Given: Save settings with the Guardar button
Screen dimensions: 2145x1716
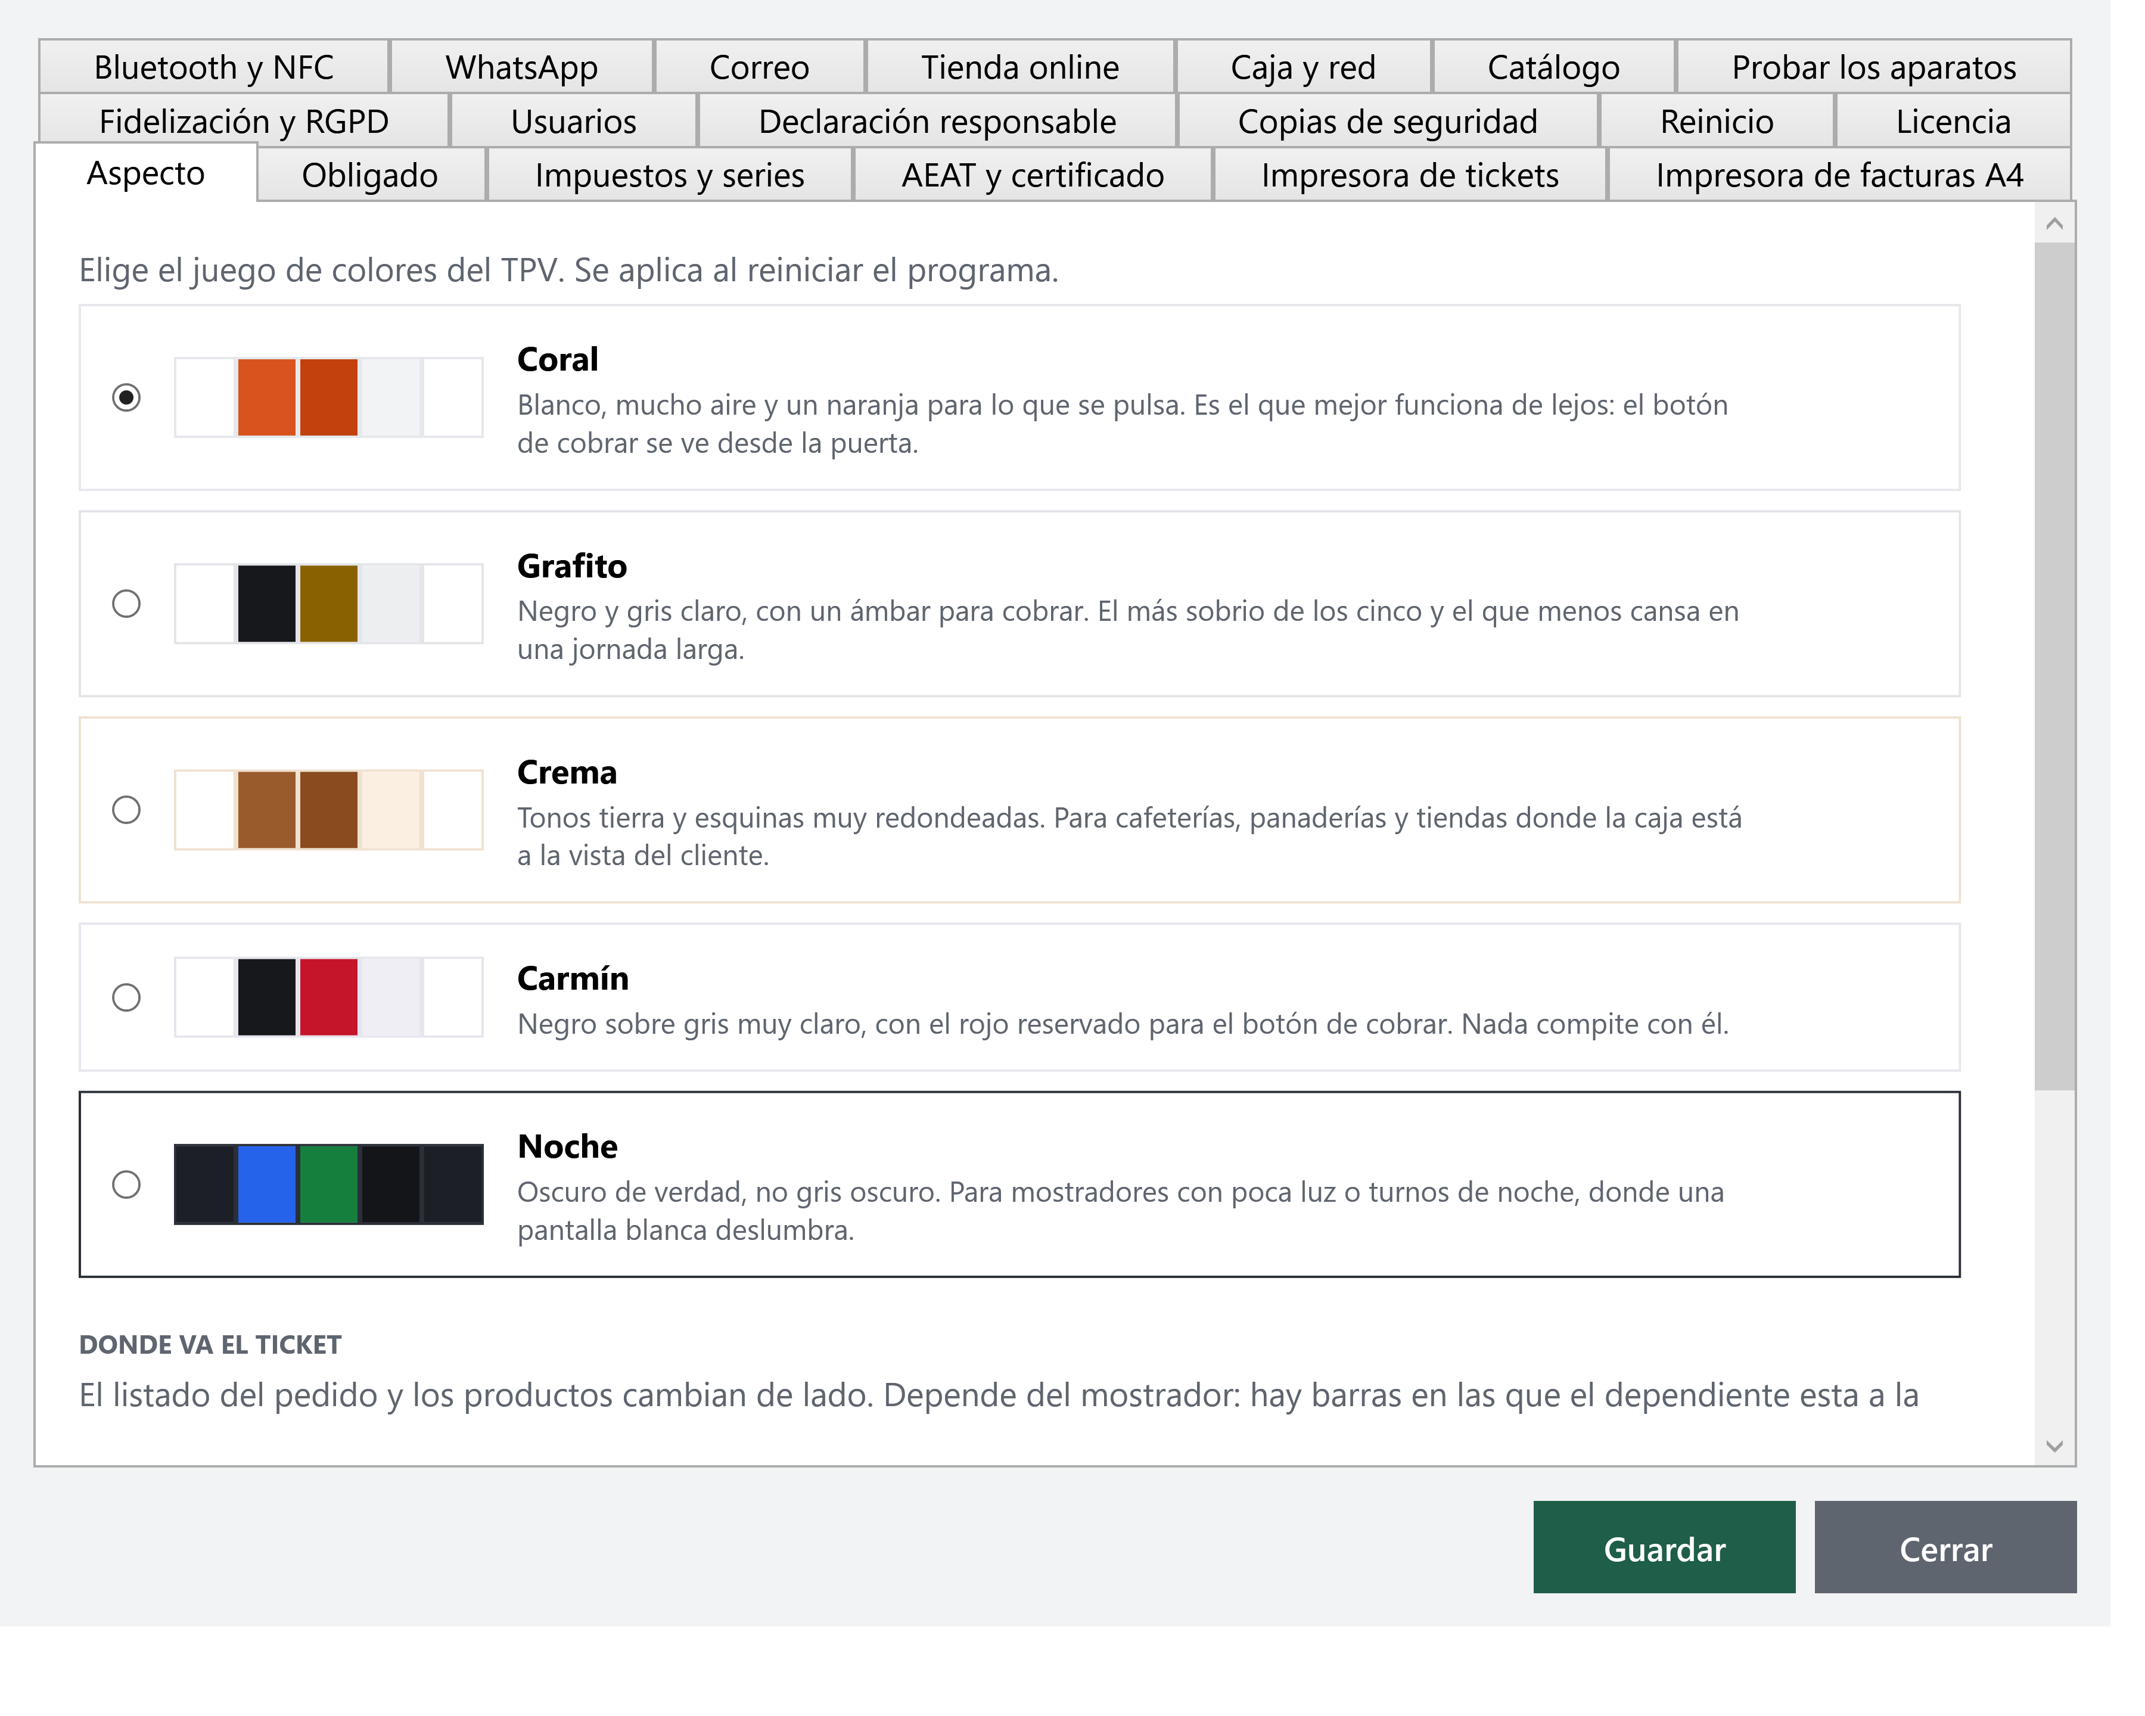Looking at the screenshot, I should click(x=1665, y=1548).
